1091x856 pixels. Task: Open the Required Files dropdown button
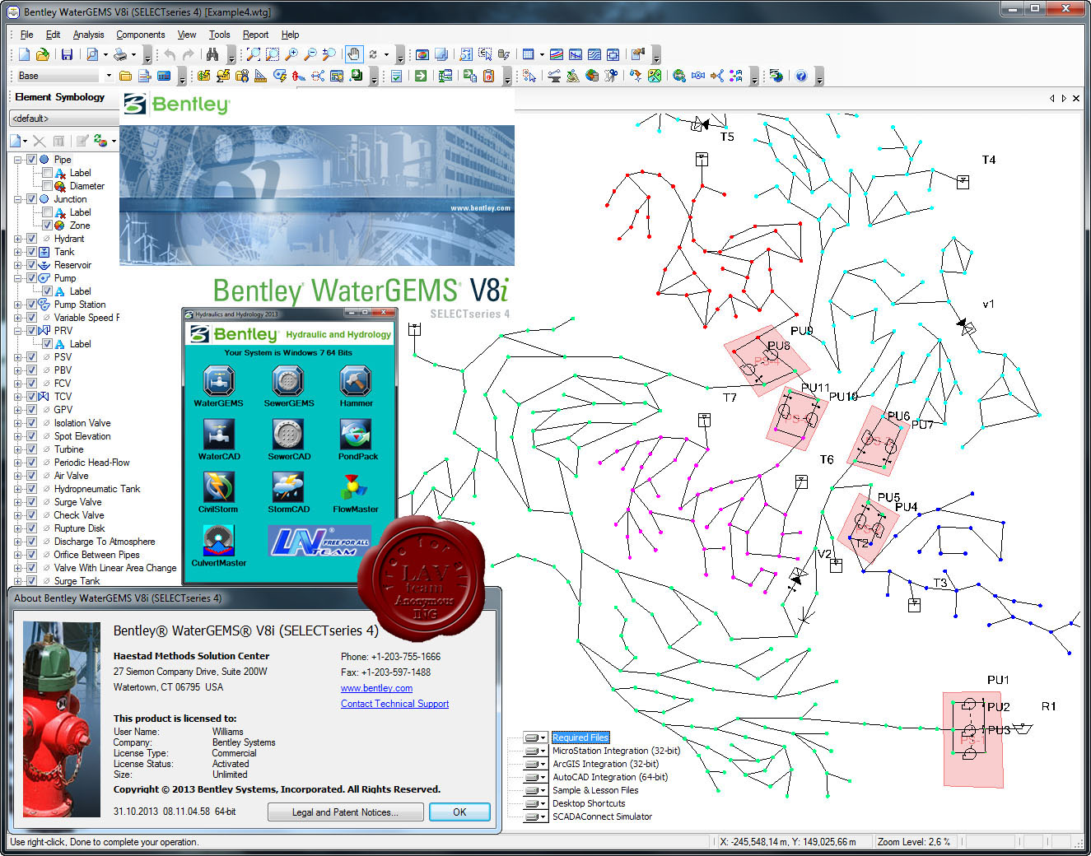click(536, 737)
